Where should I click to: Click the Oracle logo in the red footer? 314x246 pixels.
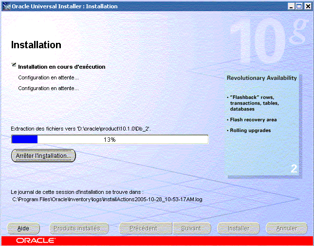[x=35, y=241]
